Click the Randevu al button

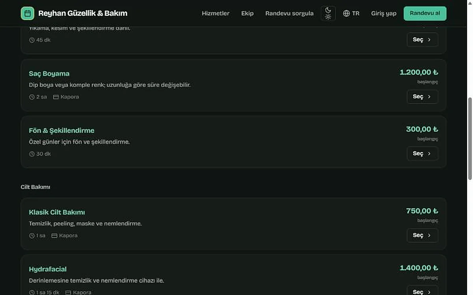point(425,13)
